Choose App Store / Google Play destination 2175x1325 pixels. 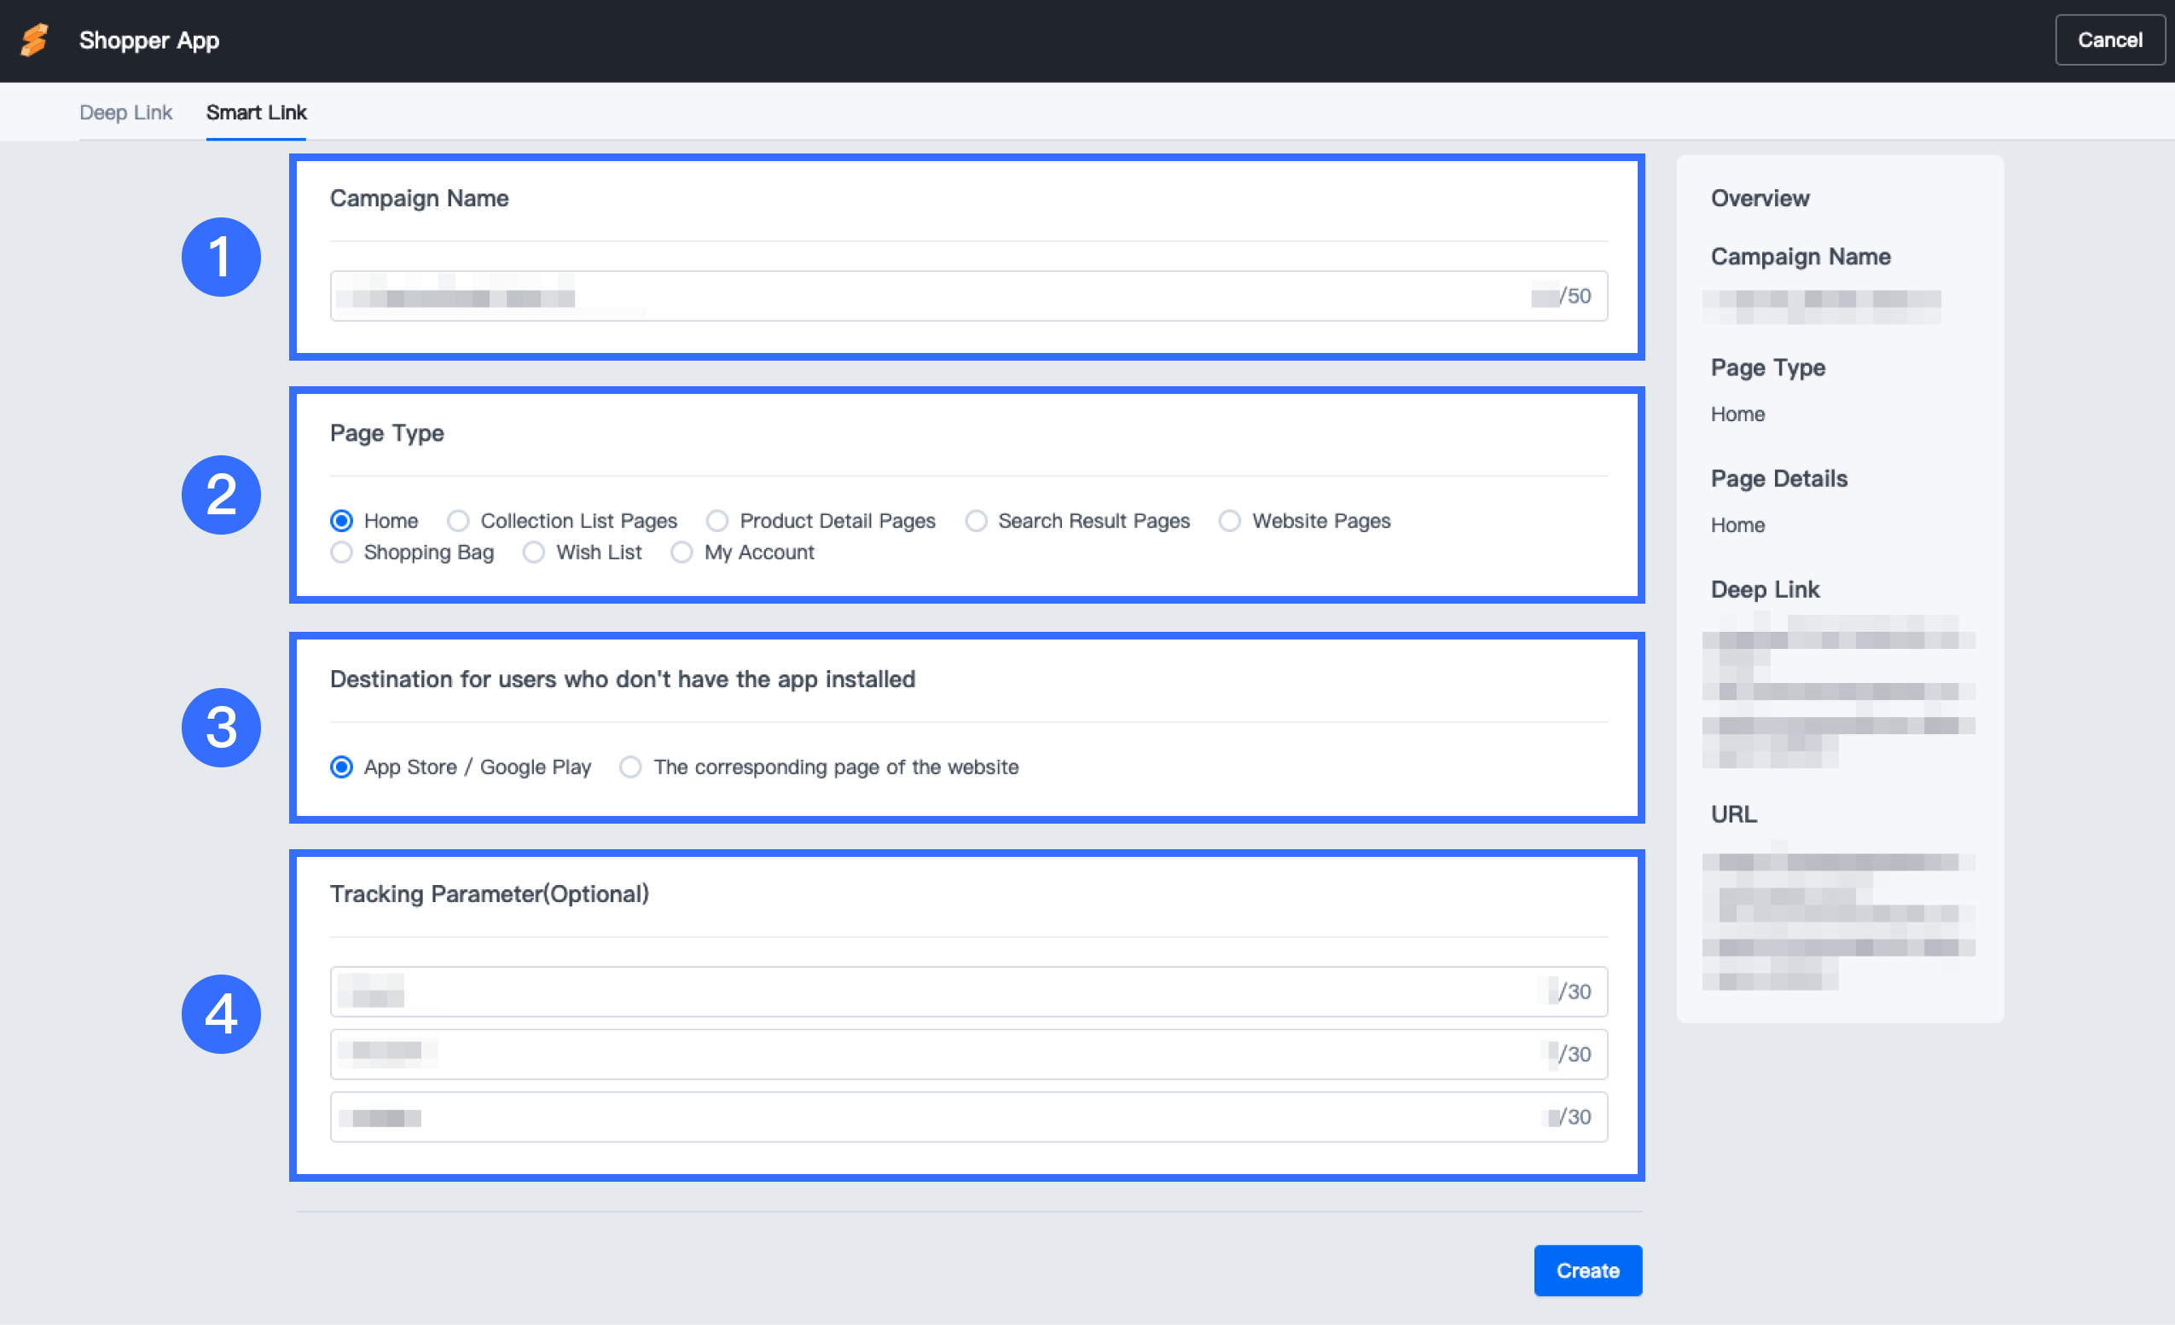pos(342,767)
